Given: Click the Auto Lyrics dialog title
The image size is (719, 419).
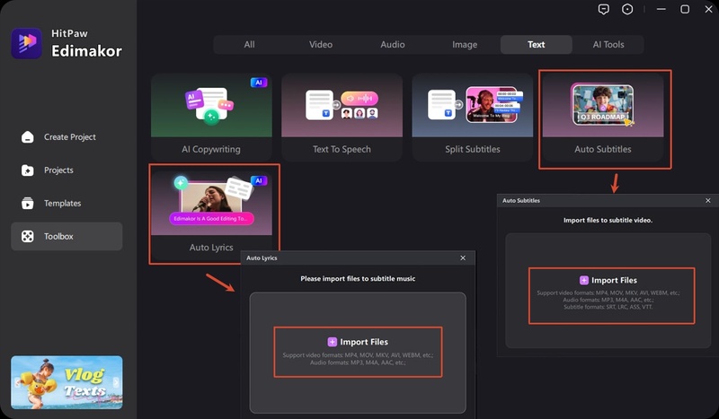Looking at the screenshot, I should tap(262, 258).
